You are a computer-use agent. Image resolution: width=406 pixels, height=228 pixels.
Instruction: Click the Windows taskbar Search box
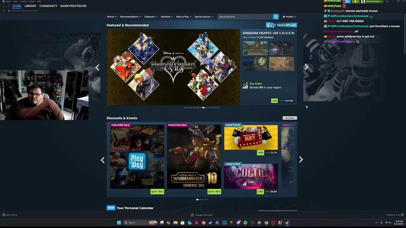140,223
